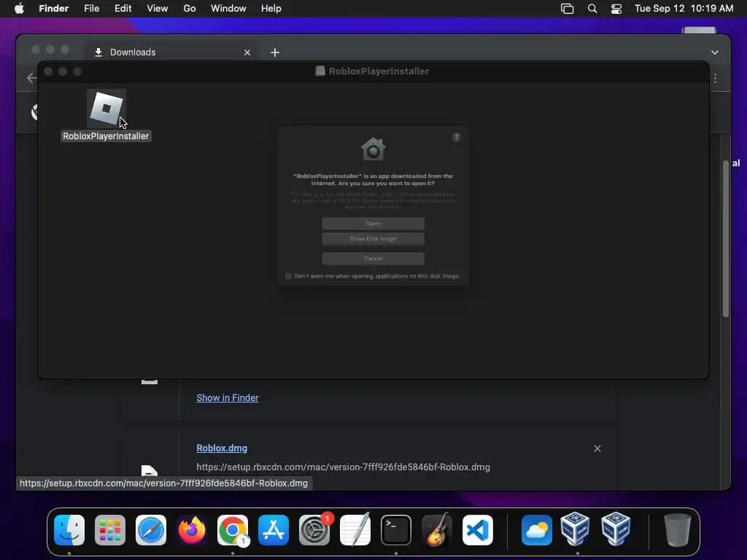Select the Downloads tab
Viewport: 747px width, 560px height.
point(171,52)
